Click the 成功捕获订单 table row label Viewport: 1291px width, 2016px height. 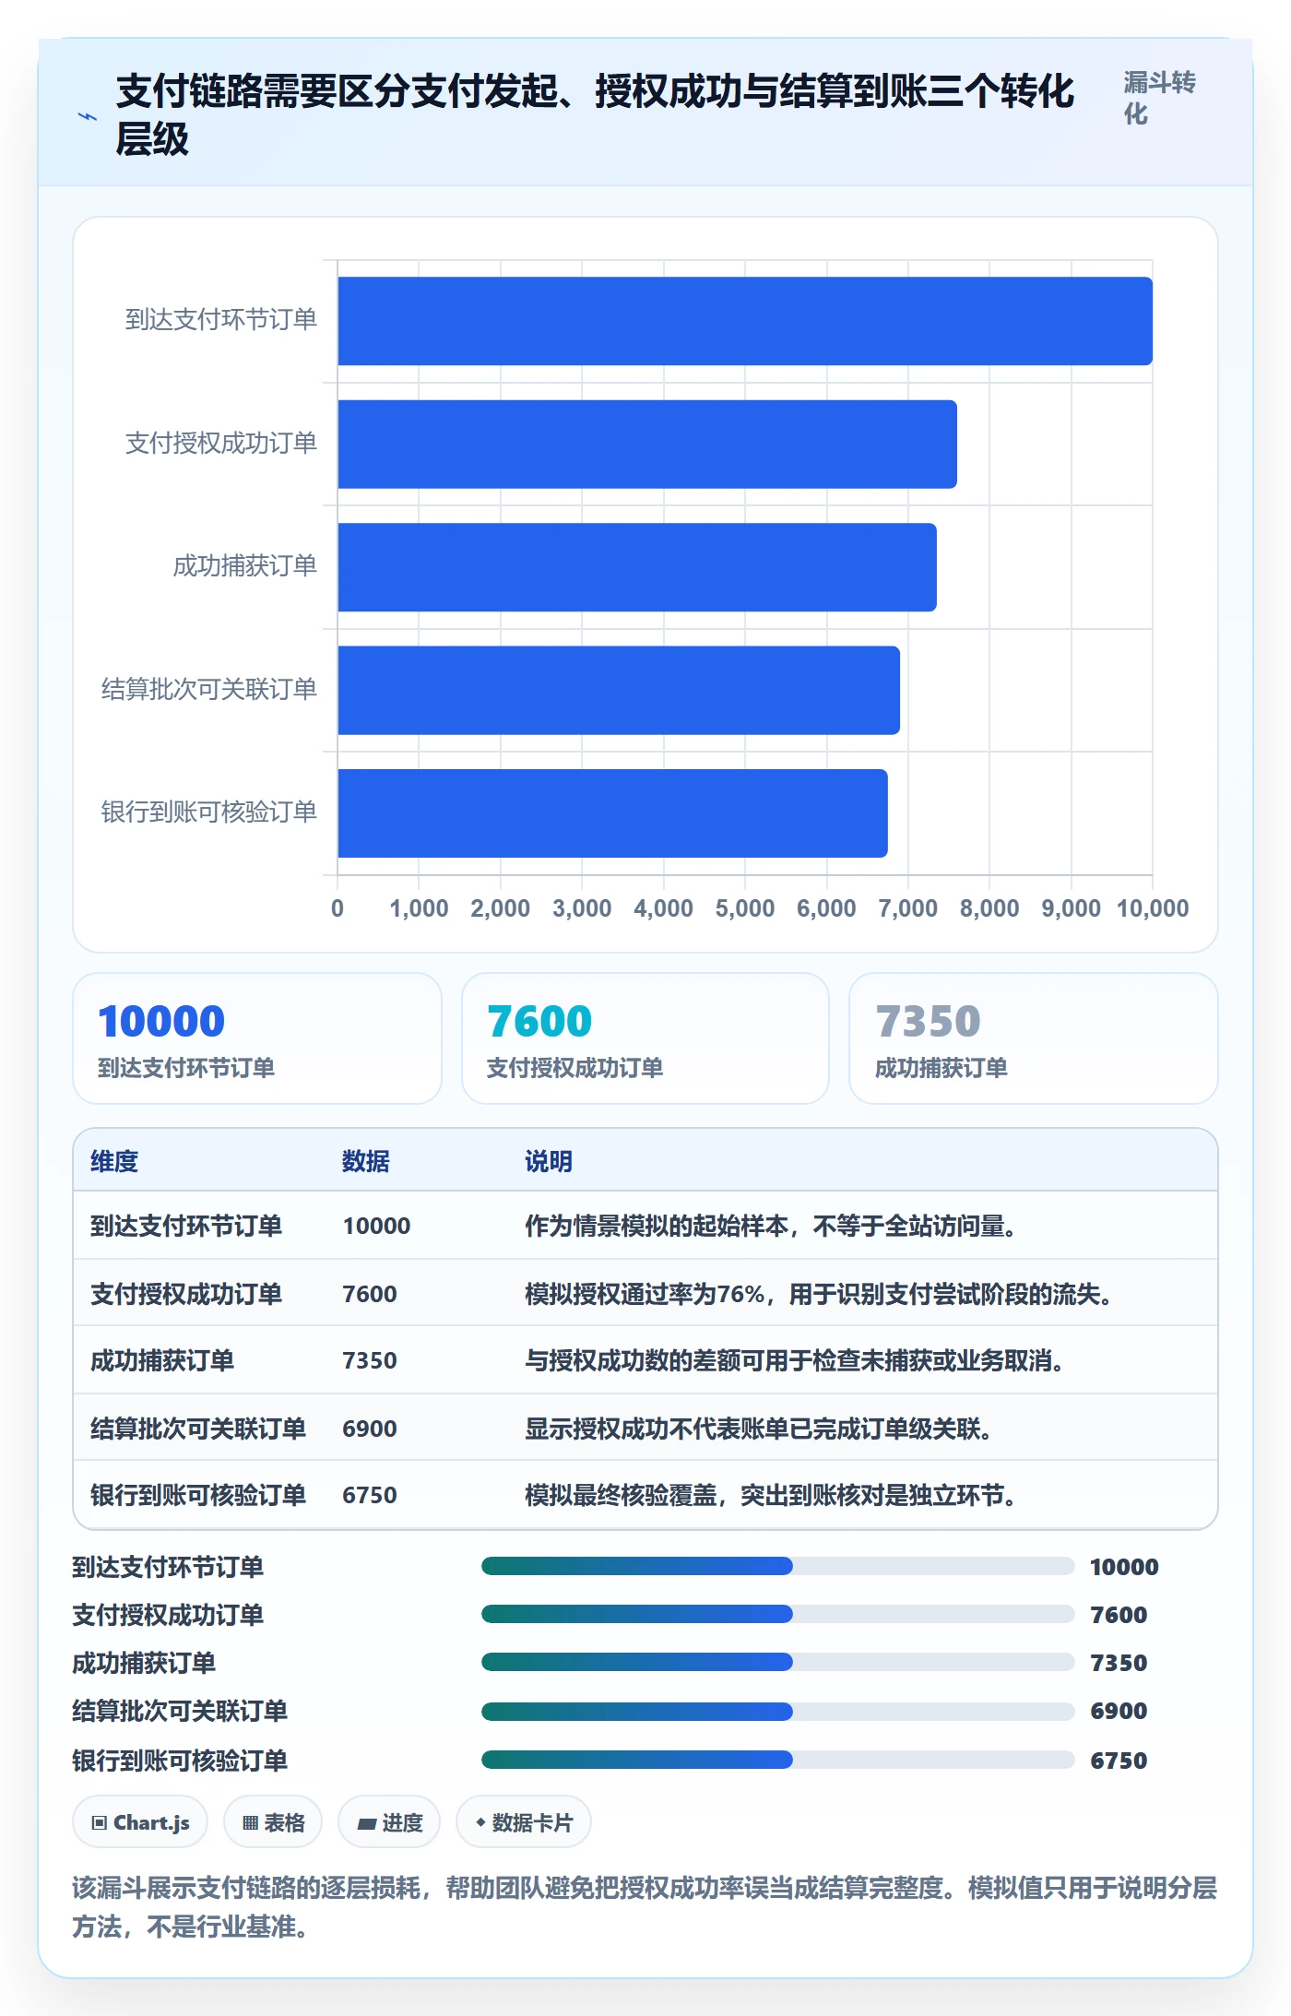[x=162, y=1360]
